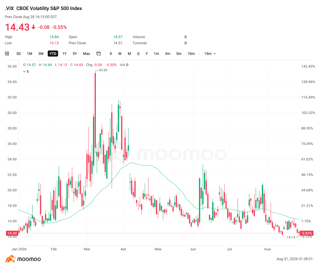Select the Max range tab
The image size is (318, 267).
(86, 54)
